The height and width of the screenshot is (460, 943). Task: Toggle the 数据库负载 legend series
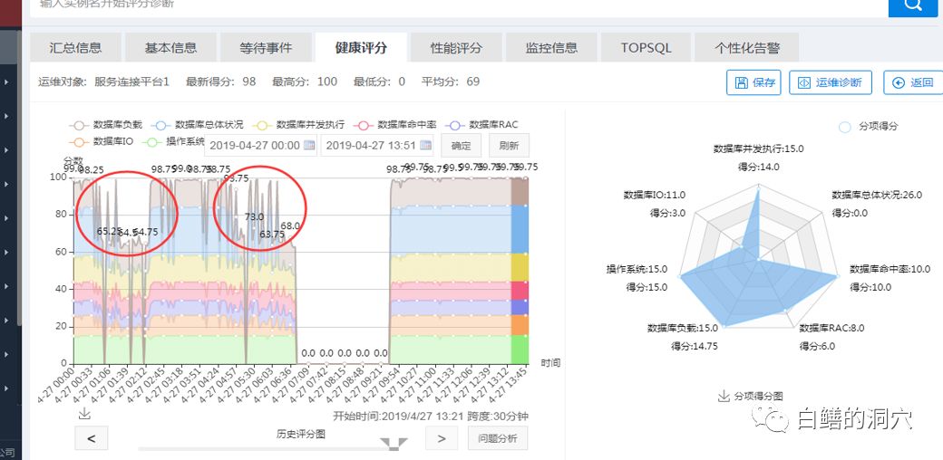pyautogui.click(x=106, y=125)
